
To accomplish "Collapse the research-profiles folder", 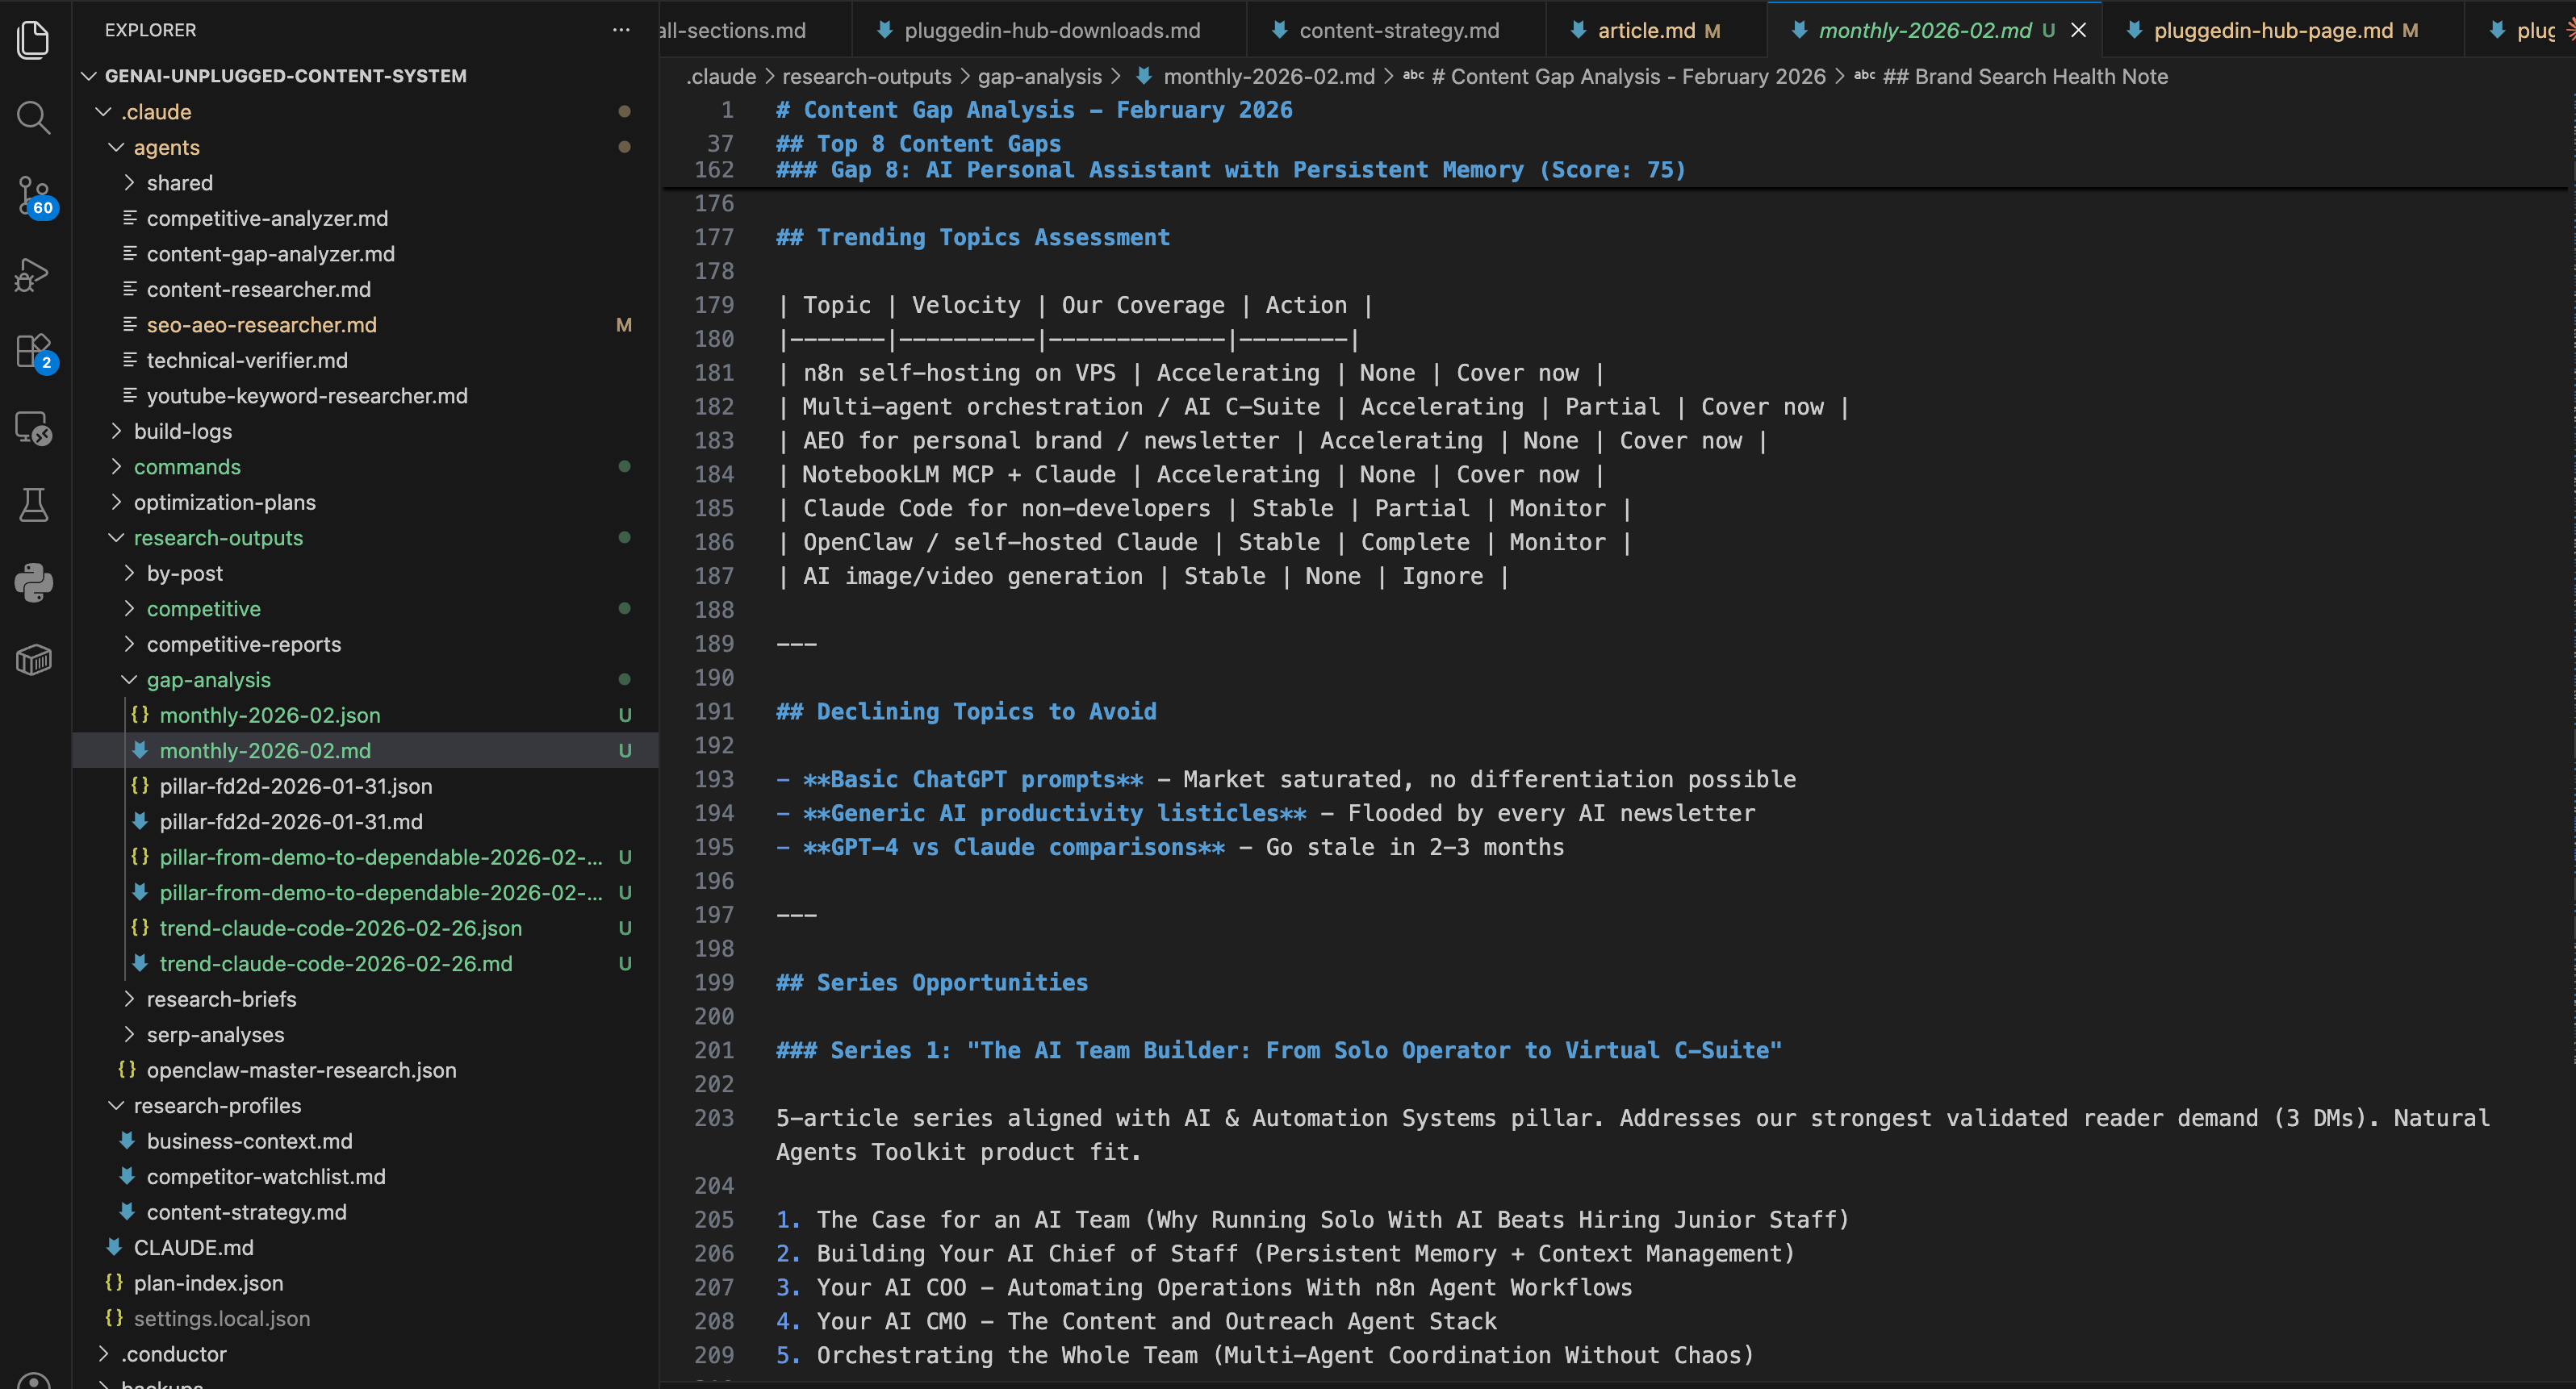I will click(x=217, y=1105).
